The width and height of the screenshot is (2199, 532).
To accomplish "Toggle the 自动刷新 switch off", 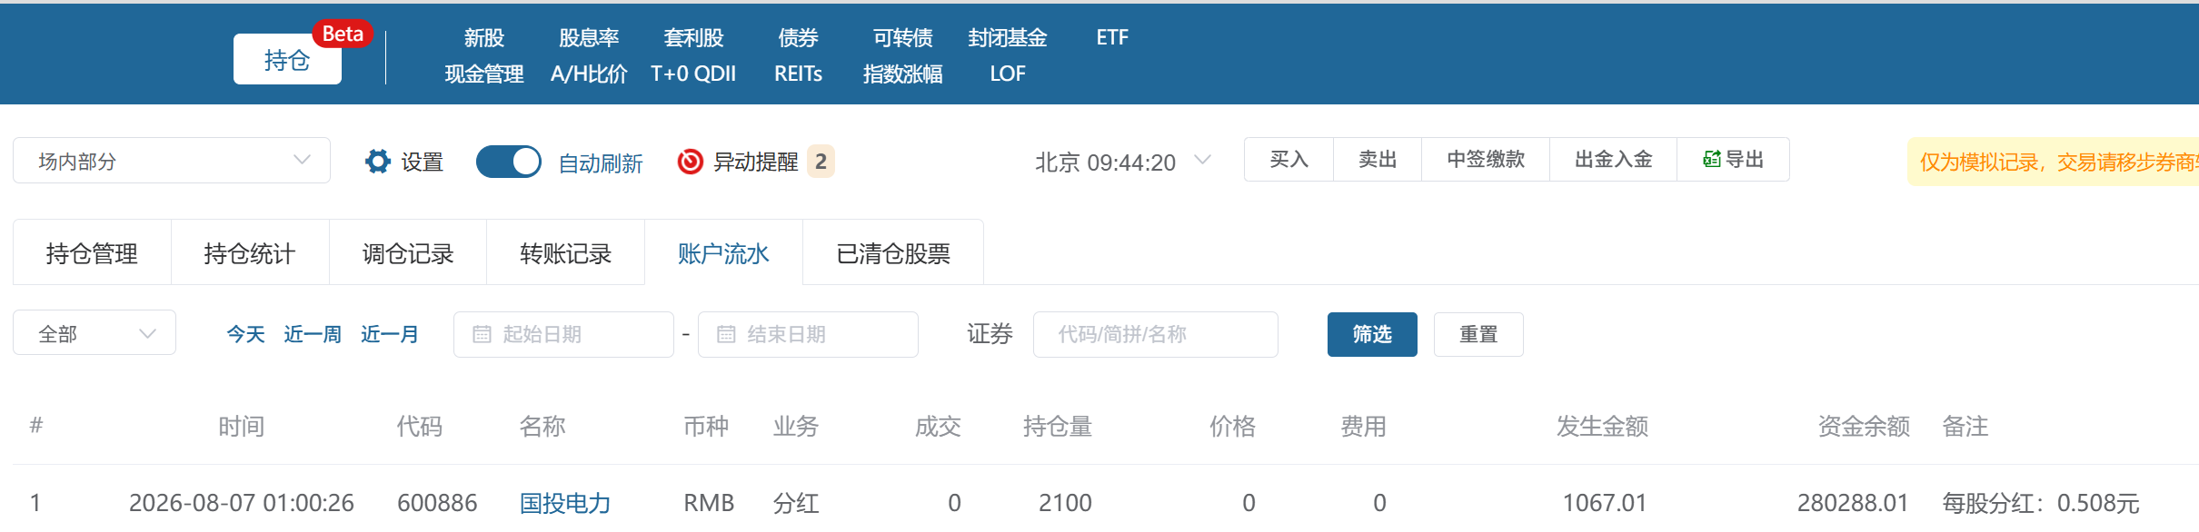I will click(509, 162).
